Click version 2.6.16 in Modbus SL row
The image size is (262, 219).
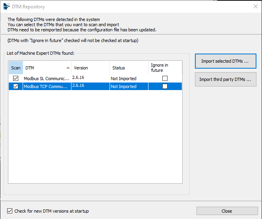(78, 77)
